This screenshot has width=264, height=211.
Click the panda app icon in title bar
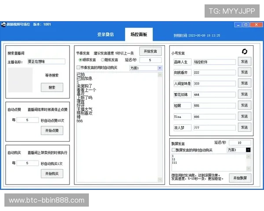coord(4,25)
